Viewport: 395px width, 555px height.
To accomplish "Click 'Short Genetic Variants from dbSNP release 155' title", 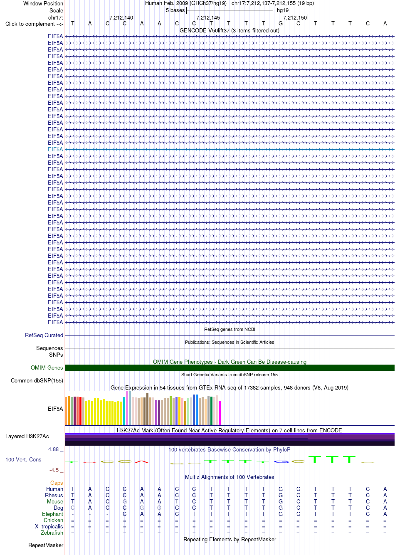I will [230, 375].
